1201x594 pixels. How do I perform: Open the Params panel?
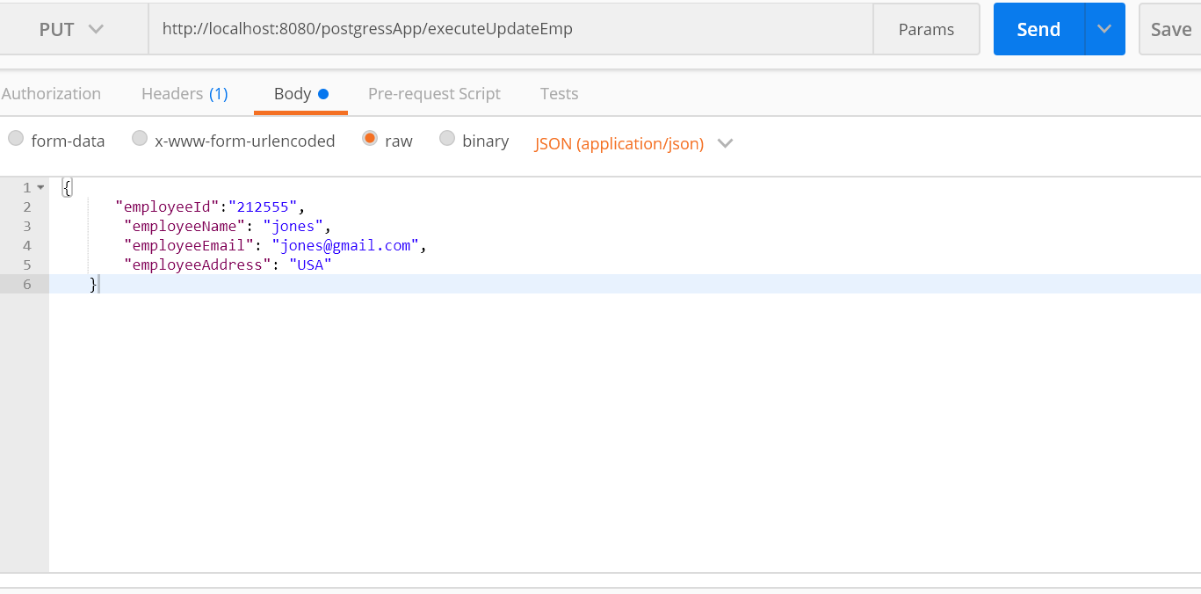tap(926, 29)
